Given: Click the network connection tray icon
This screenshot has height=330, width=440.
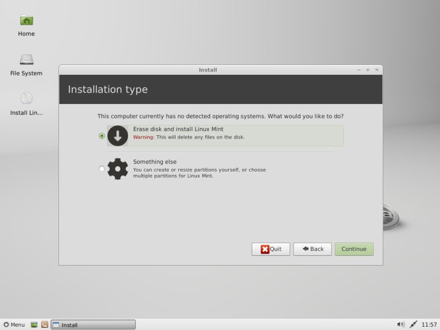Looking at the screenshot, I should tap(414, 324).
